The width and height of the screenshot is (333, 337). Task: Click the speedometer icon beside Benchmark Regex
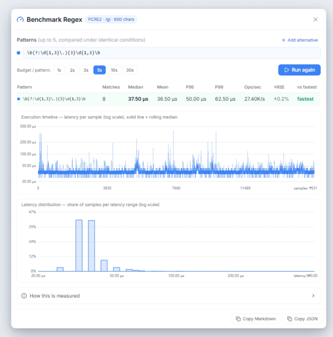point(20,20)
